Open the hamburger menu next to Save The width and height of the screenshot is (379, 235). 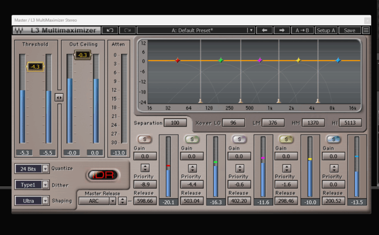(366, 30)
